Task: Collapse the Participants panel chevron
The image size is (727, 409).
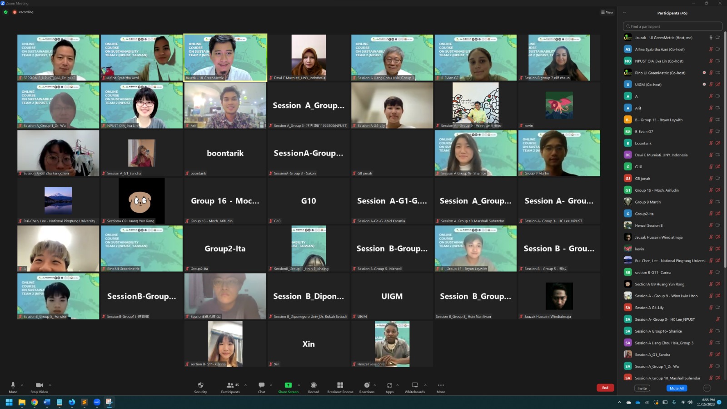Action: (x=624, y=13)
